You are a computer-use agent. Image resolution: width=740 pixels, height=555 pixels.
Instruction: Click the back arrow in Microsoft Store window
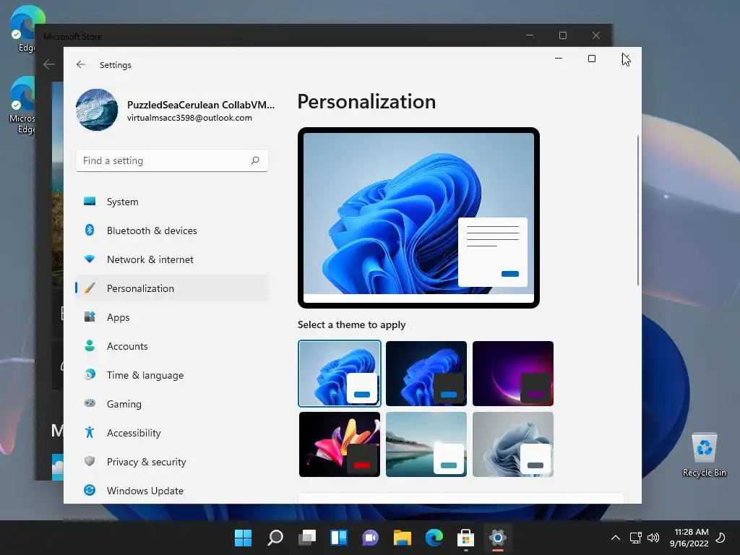pyautogui.click(x=49, y=64)
